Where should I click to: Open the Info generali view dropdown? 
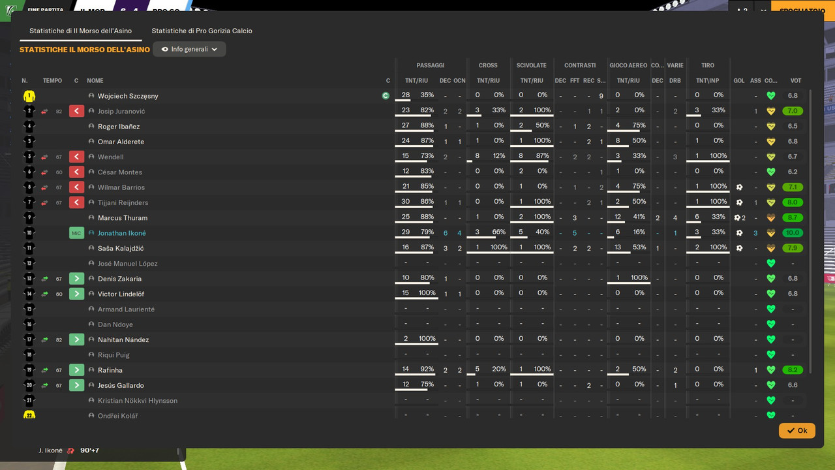pyautogui.click(x=189, y=49)
